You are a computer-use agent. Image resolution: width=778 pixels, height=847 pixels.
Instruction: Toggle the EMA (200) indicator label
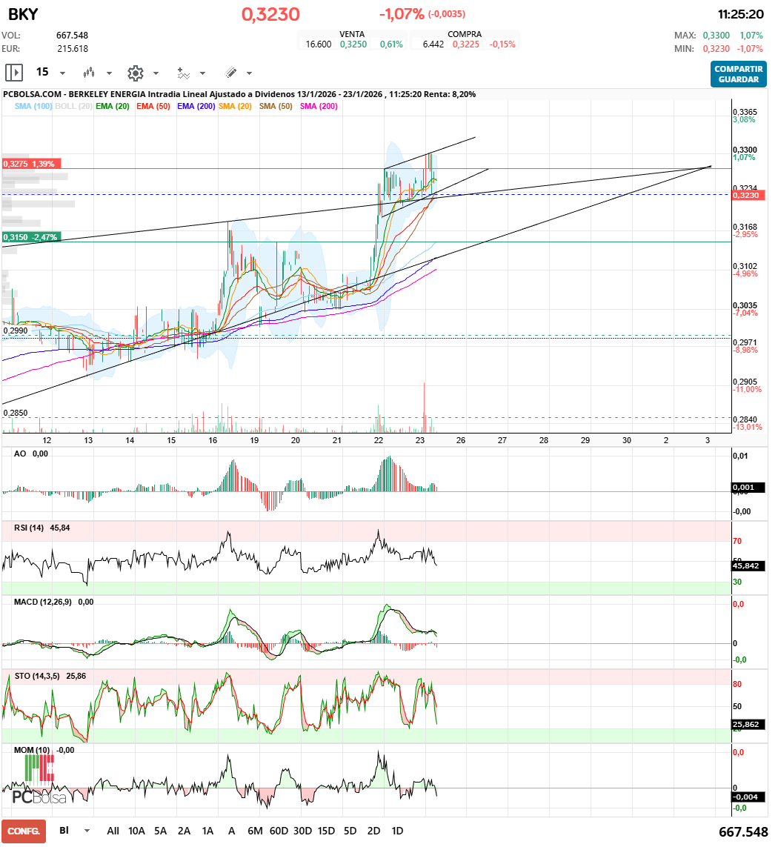pos(196,107)
